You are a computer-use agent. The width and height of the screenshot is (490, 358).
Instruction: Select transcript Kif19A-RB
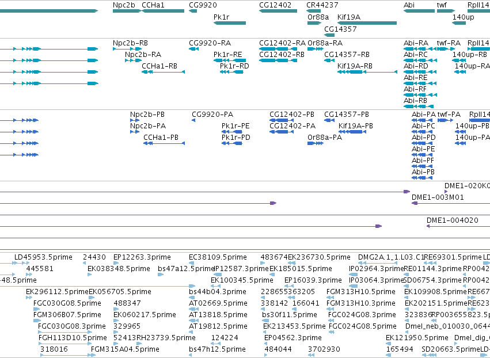355,66
